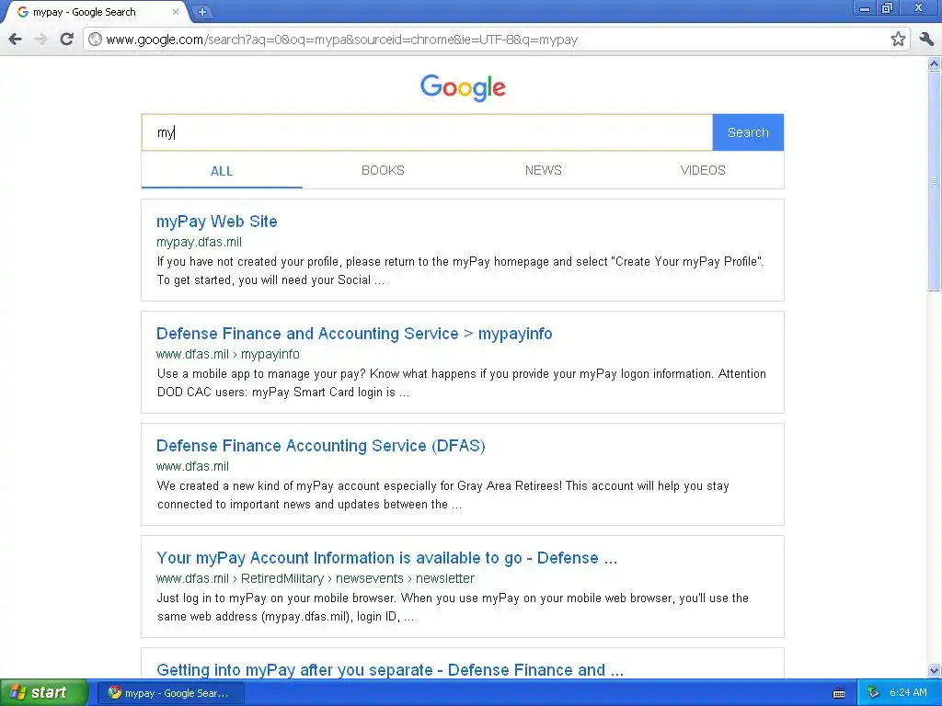Image resolution: width=942 pixels, height=706 pixels.
Task: Click the browser forward arrow
Action: (40, 40)
